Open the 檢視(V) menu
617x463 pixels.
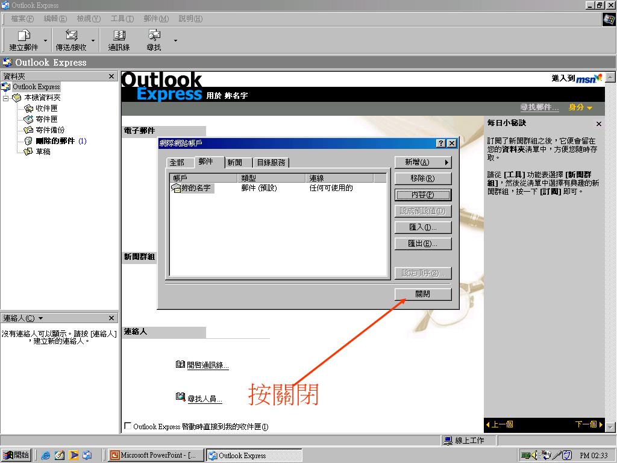(x=89, y=19)
